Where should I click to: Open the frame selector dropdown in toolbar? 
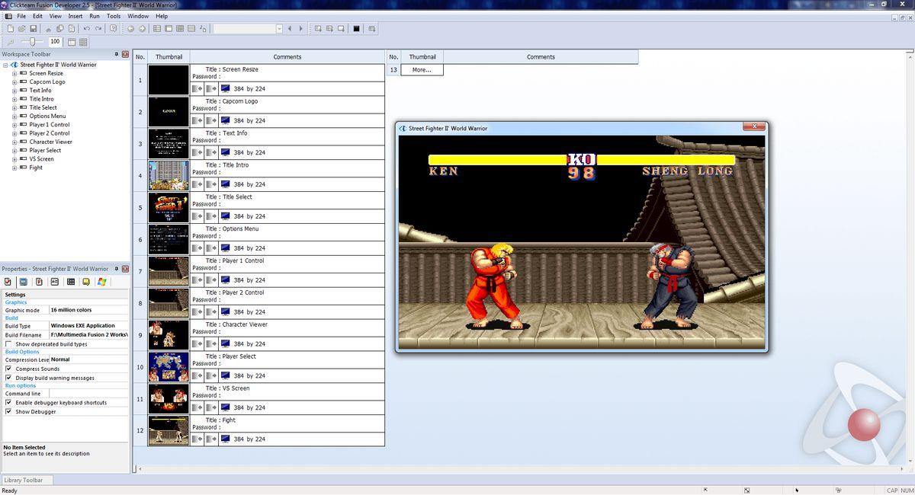(279, 29)
